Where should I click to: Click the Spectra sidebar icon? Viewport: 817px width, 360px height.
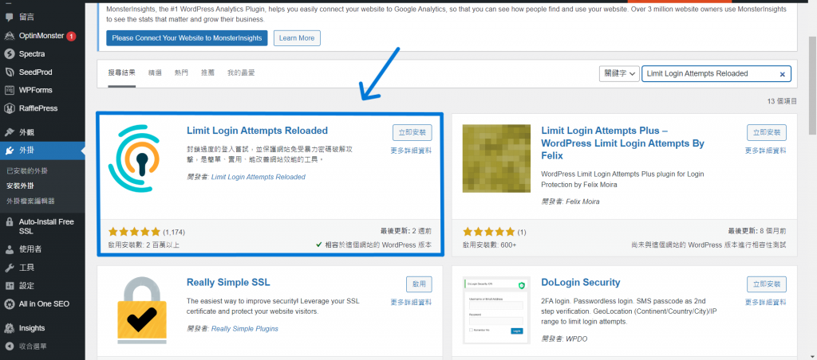pos(9,54)
